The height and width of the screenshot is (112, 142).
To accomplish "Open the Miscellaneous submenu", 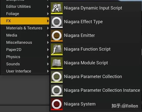I will (25, 42).
